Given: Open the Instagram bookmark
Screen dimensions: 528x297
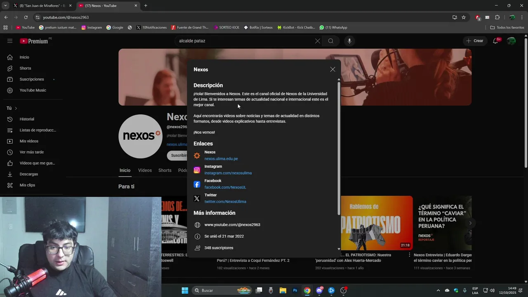Looking at the screenshot, I should click(92, 28).
